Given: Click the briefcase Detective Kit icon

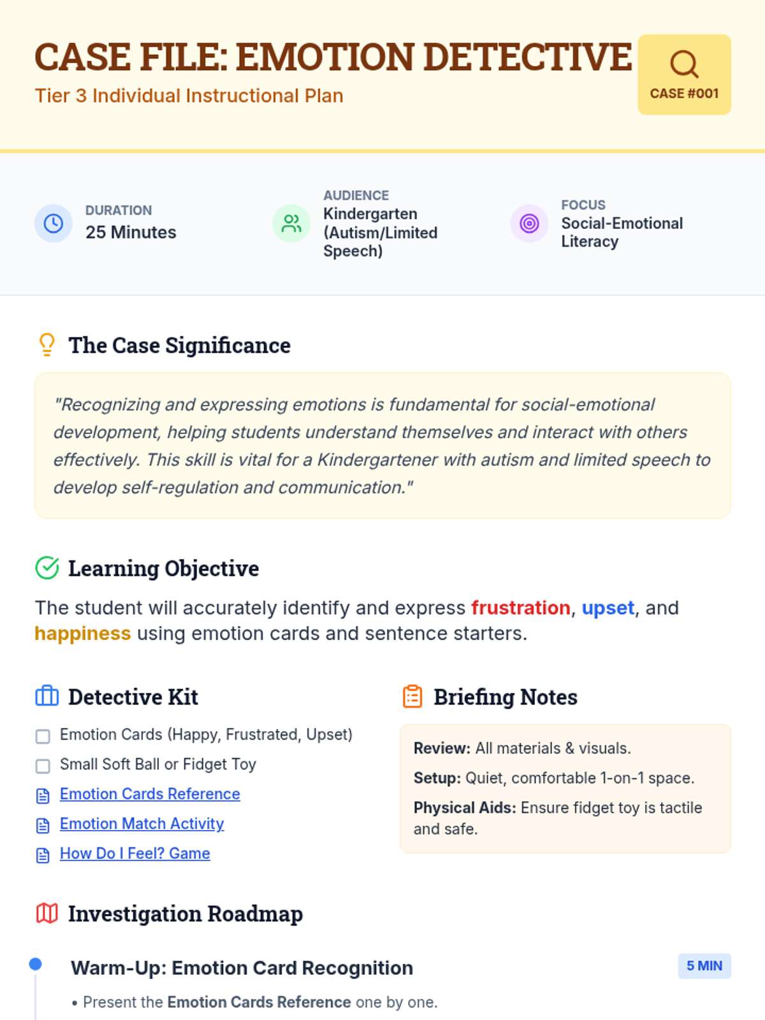Looking at the screenshot, I should pyautogui.click(x=47, y=696).
